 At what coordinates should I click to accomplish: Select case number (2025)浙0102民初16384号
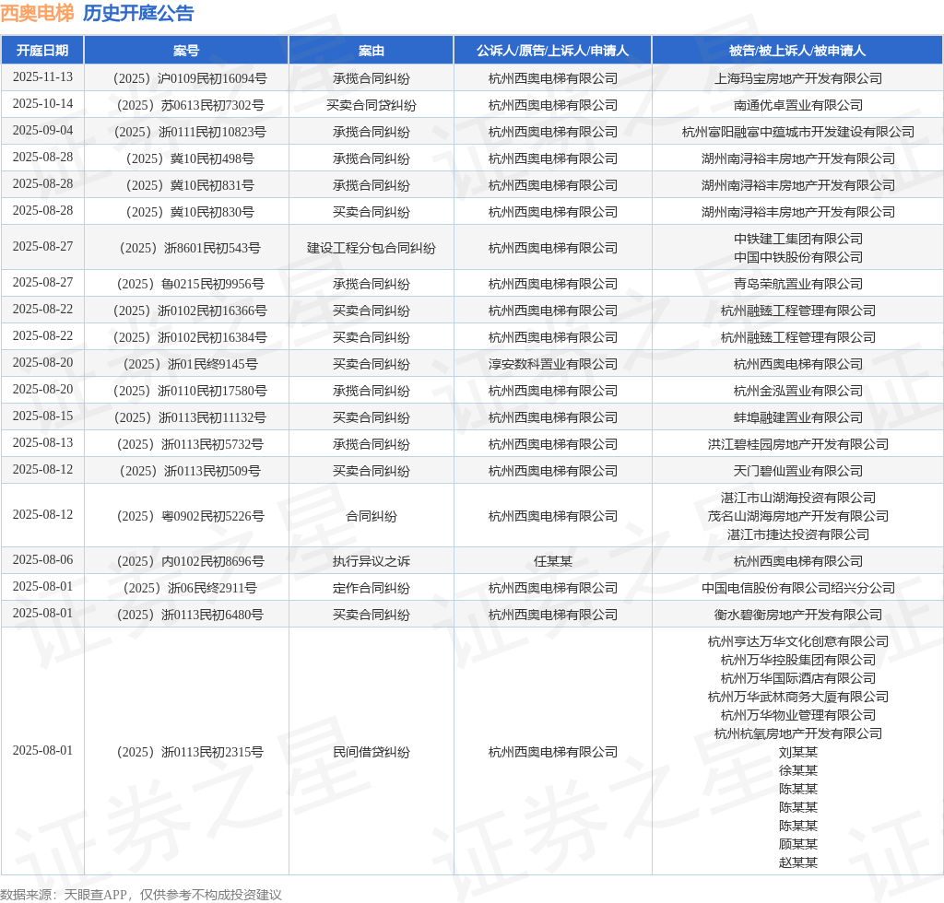pyautogui.click(x=190, y=337)
